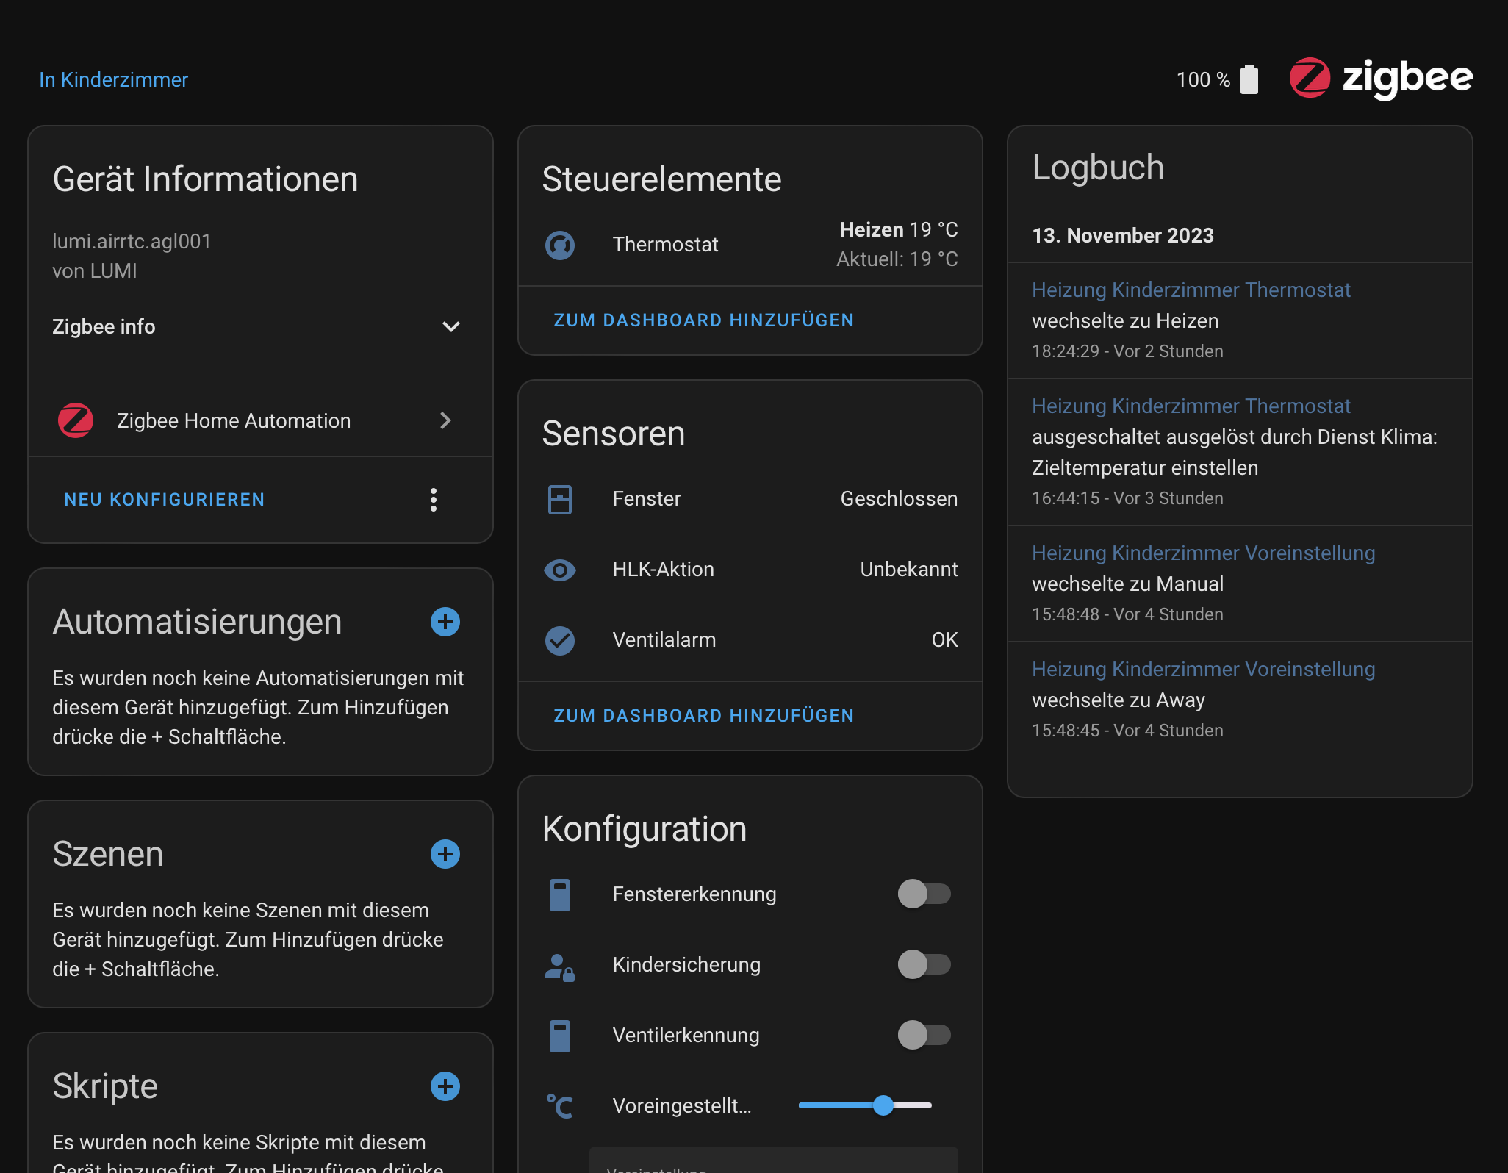Click the Ventilalarm checkmark icon
The height and width of the screenshot is (1173, 1508).
click(560, 640)
